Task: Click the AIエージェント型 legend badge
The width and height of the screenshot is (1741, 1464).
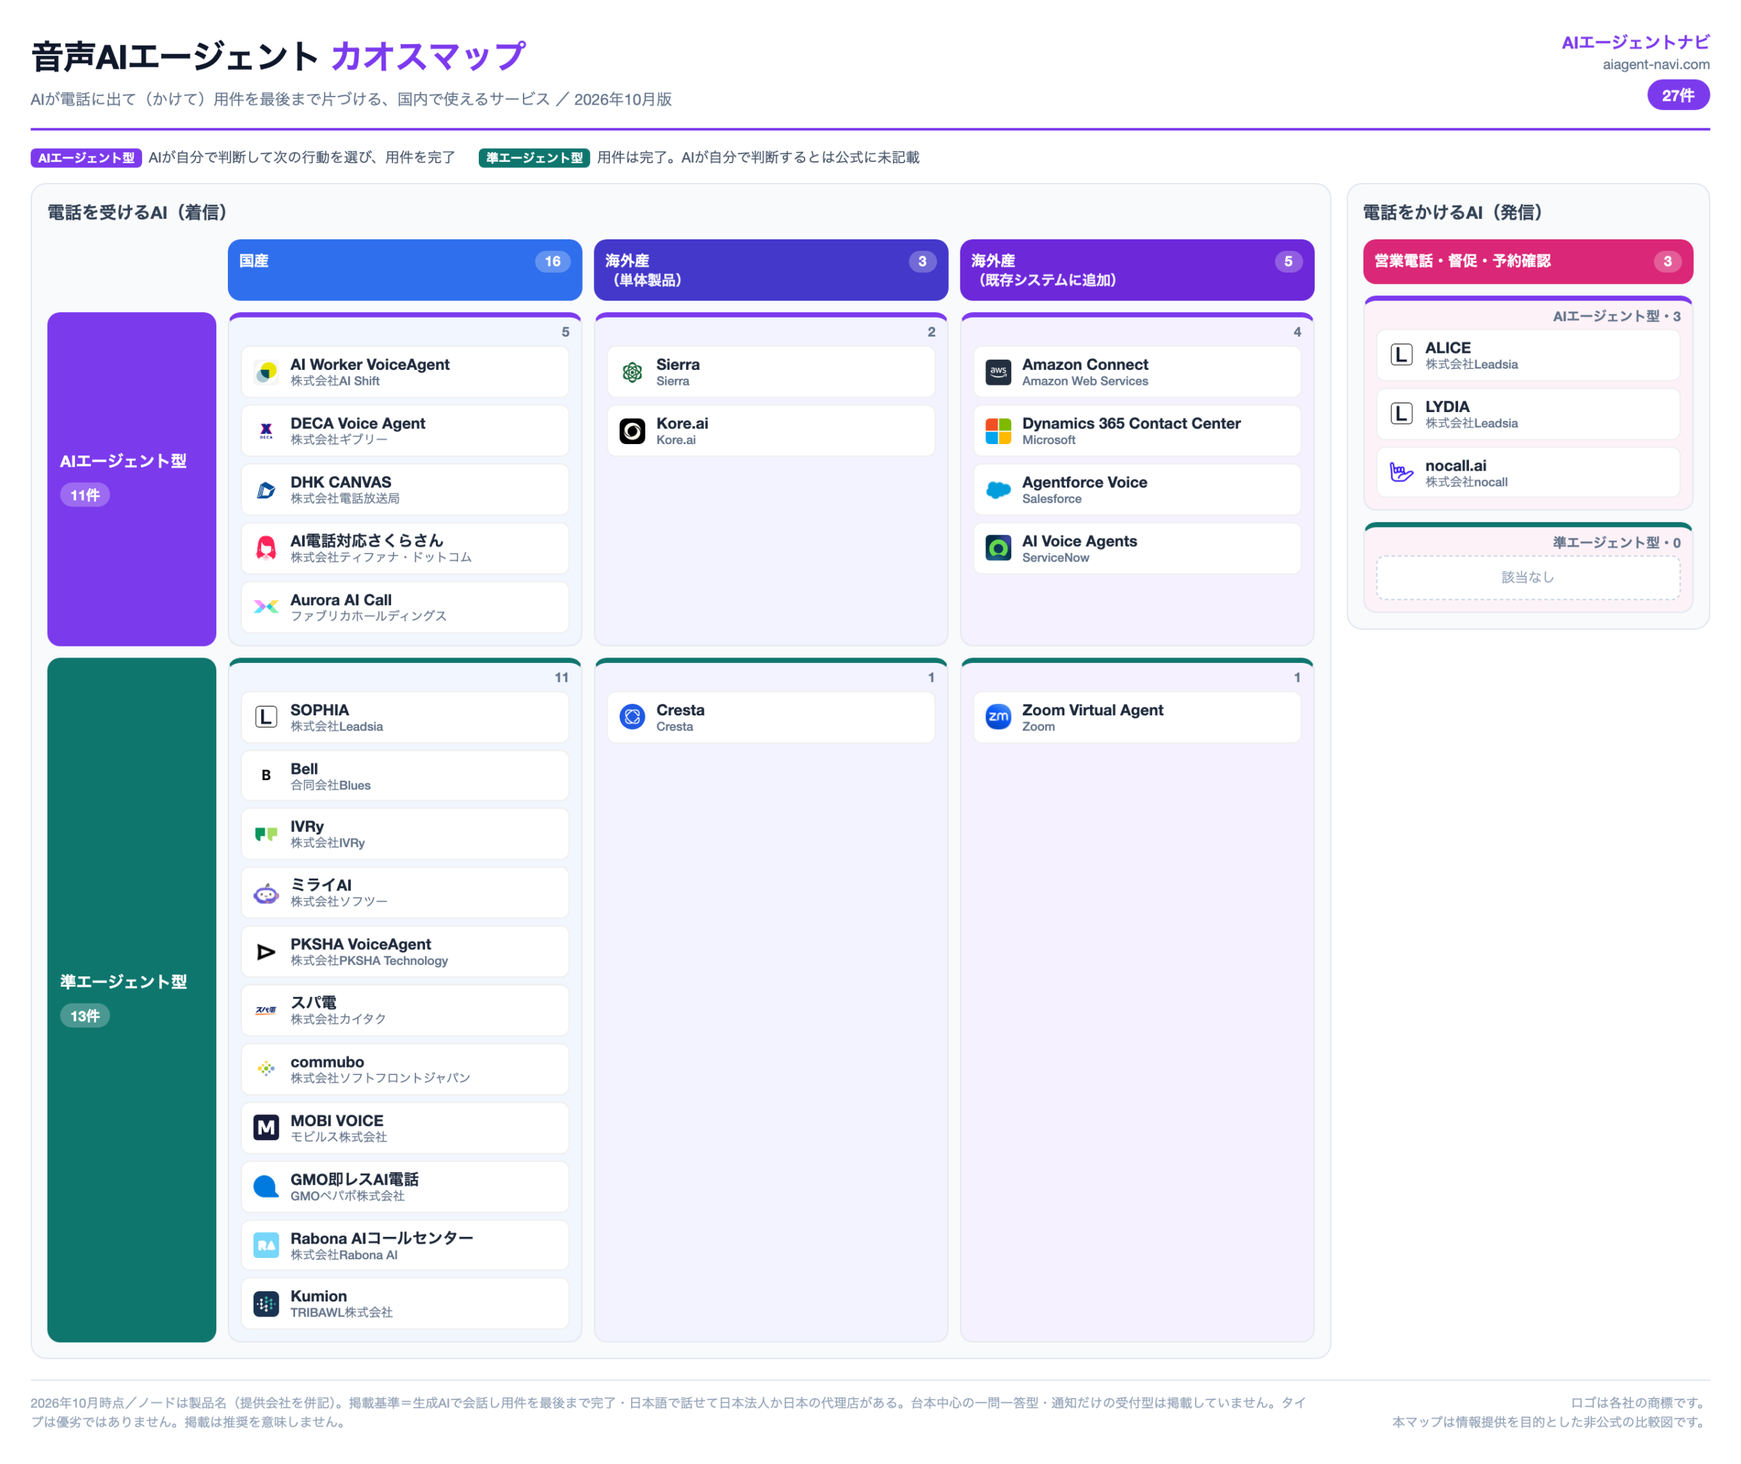Action: tap(86, 158)
